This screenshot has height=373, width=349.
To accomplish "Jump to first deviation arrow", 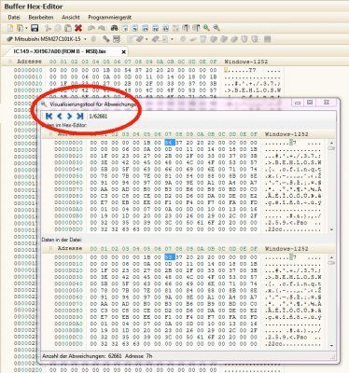I will [x=49, y=117].
